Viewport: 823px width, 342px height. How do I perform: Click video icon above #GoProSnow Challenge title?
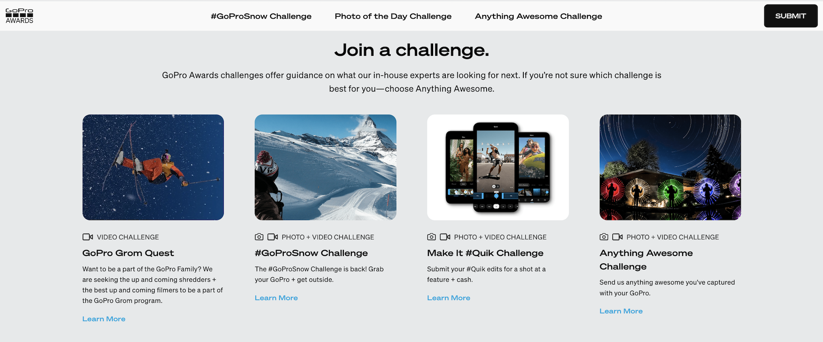pyautogui.click(x=273, y=237)
